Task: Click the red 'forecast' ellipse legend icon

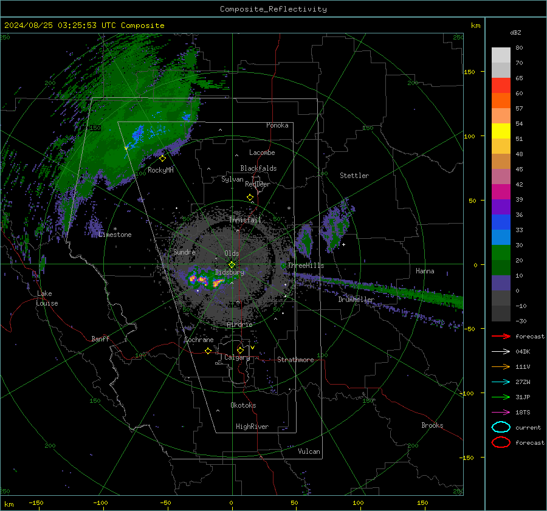Action: pos(501,442)
